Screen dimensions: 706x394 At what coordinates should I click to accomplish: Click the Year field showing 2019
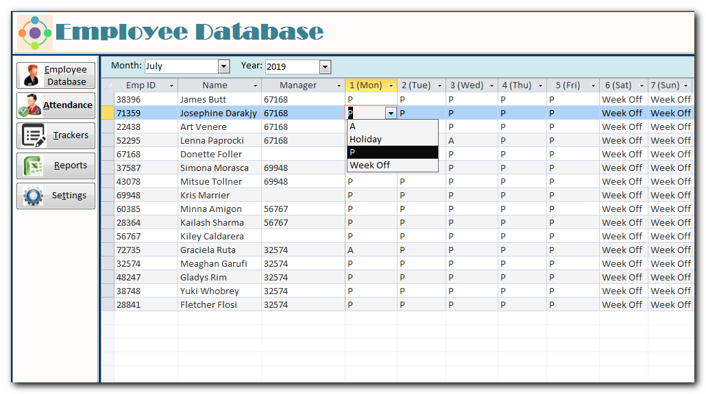click(293, 67)
